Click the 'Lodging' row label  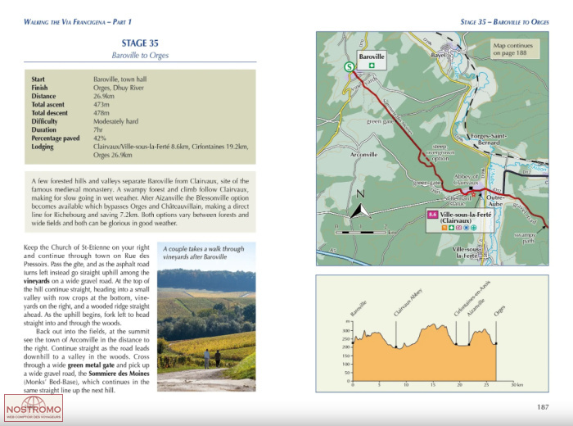[43, 147]
